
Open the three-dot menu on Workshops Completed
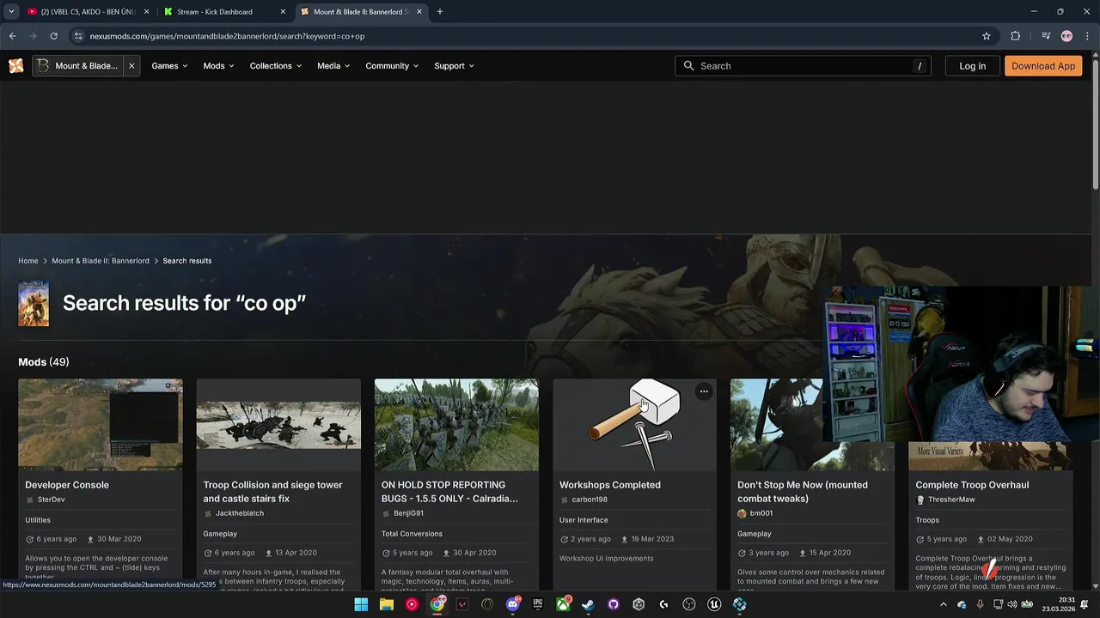pyautogui.click(x=704, y=391)
